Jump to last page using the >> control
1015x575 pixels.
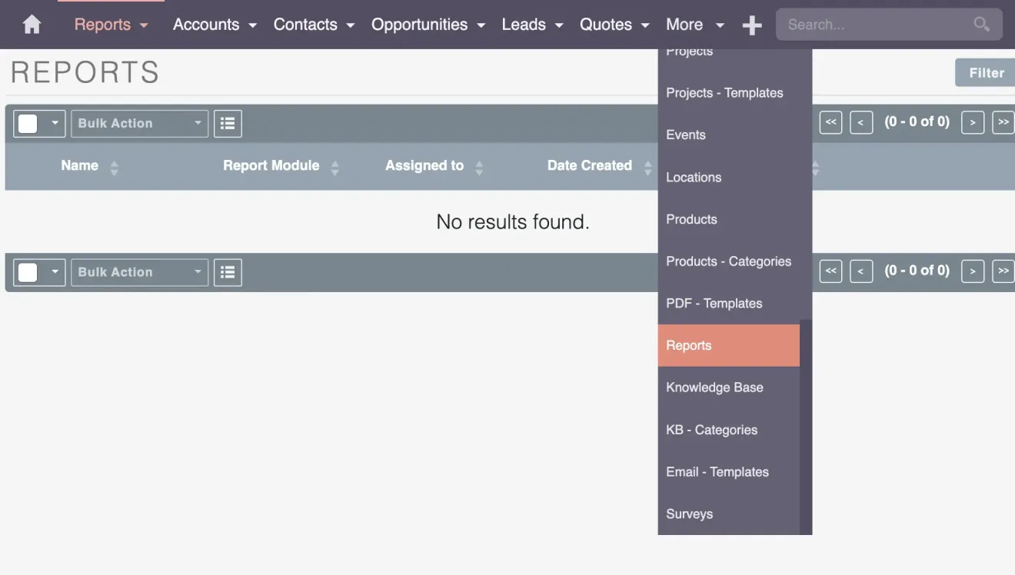coord(1003,121)
